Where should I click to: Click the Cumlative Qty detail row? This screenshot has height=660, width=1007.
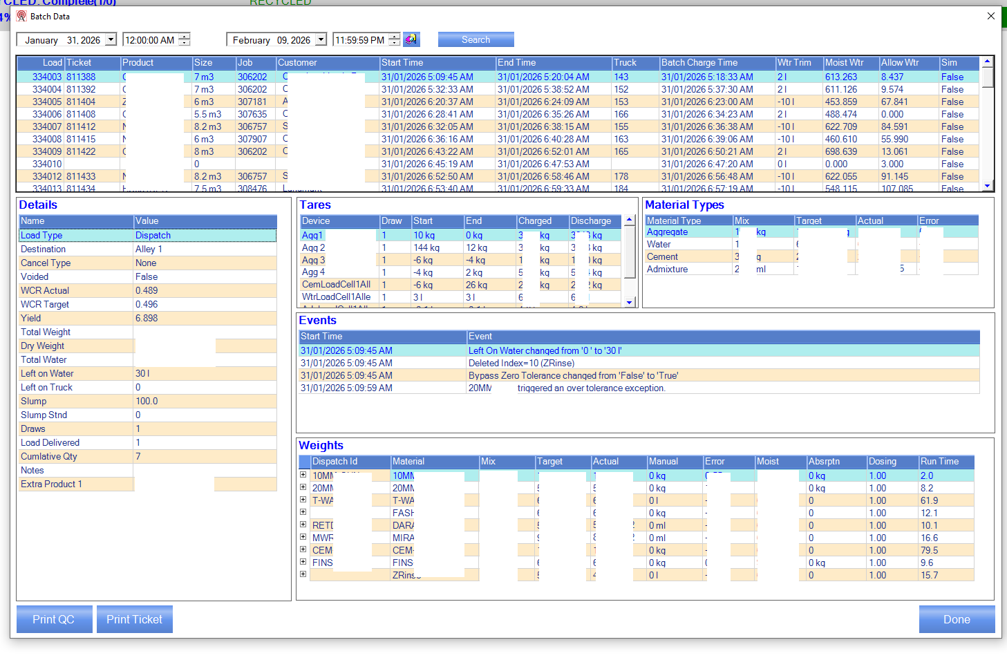[148, 456]
